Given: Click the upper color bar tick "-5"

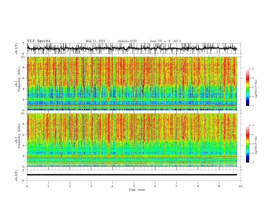Looking at the screenshot, I should [253, 87].
